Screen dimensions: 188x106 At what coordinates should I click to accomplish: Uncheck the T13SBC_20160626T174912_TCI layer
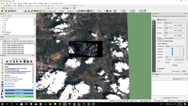pos(3,45)
